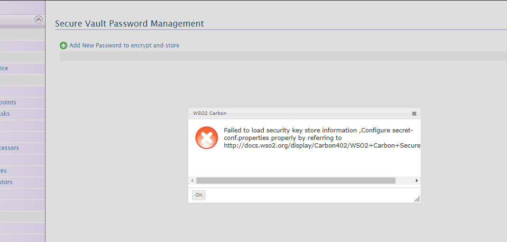Open the sidebar item ending in "sks"

[x=5, y=114]
